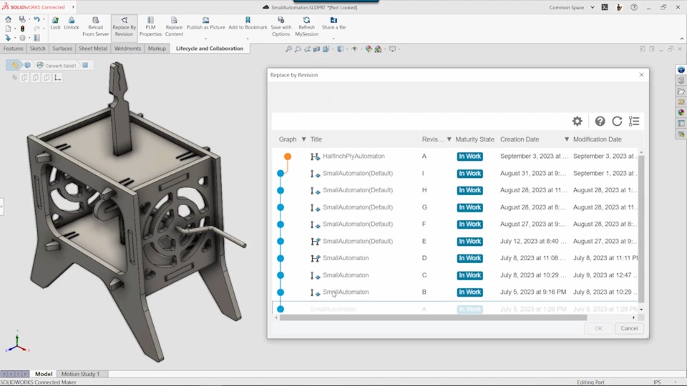This screenshot has width=687, height=386.
Task: Click the refresh circular arrow in dialog
Action: coord(617,122)
